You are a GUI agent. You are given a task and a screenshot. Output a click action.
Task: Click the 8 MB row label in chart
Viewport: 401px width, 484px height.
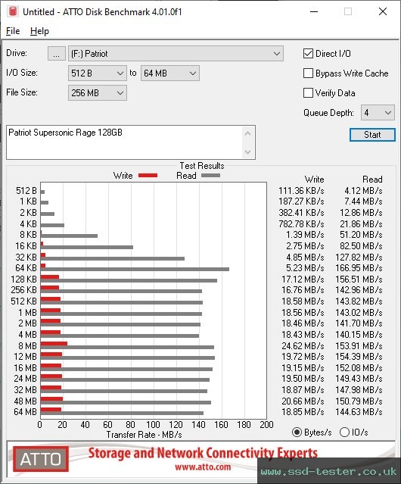[x=27, y=345]
